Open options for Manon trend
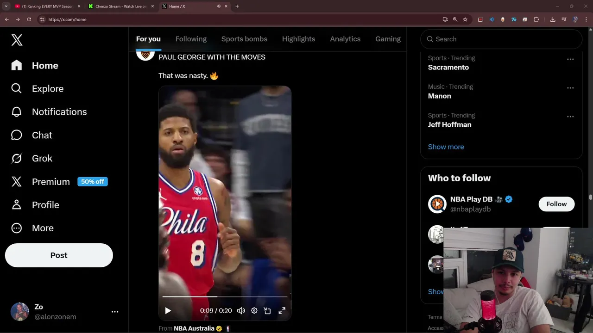593x333 pixels. [570, 88]
